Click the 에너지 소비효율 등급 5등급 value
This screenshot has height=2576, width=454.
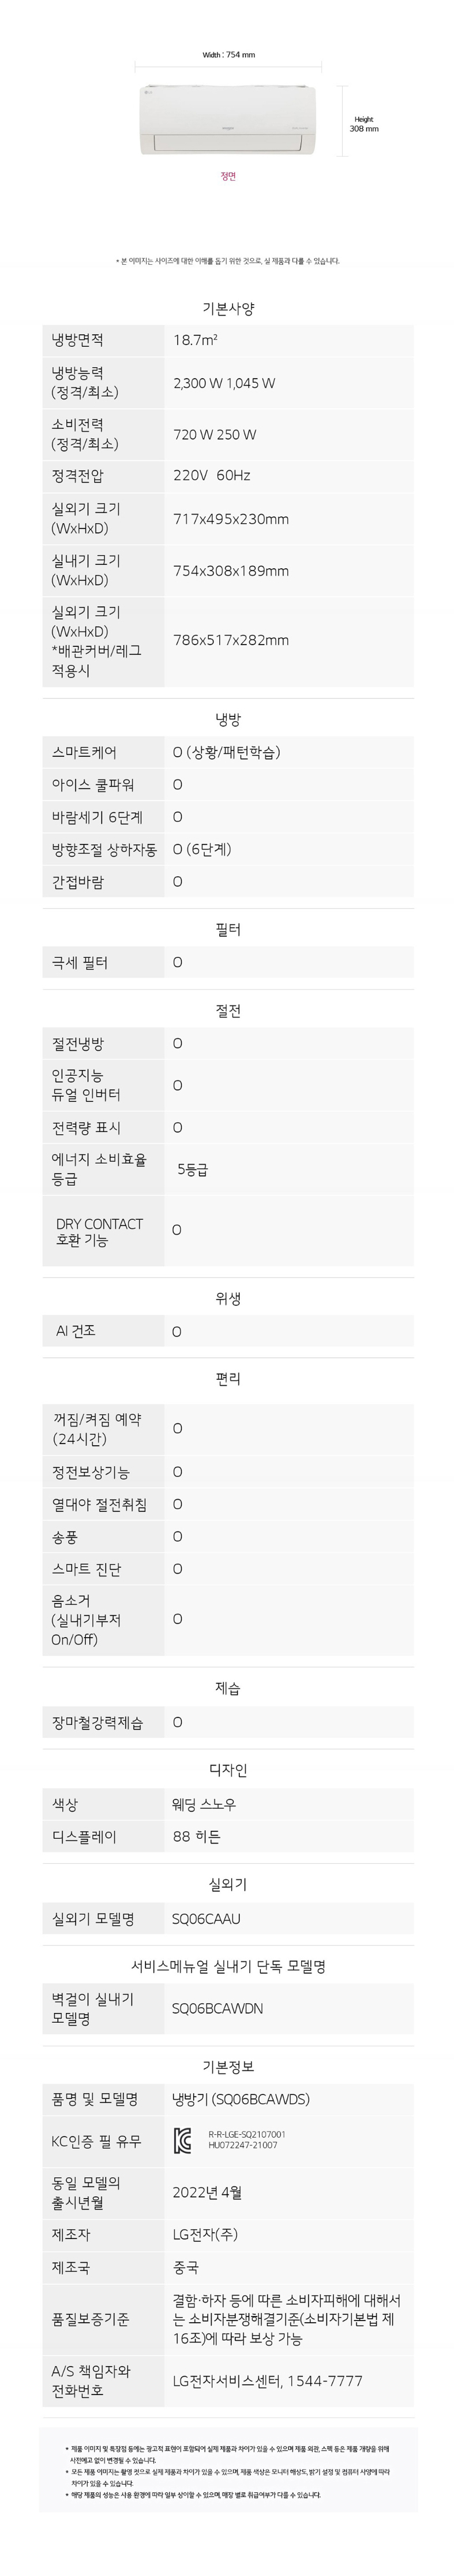click(193, 1169)
